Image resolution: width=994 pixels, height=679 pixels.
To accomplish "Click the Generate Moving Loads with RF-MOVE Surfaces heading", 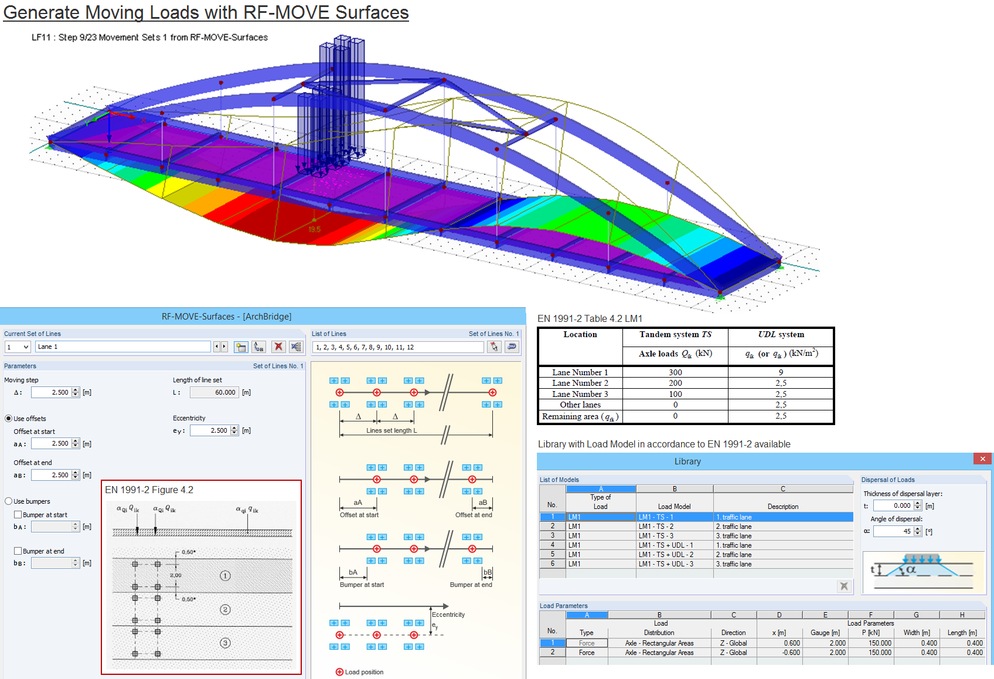I will click(206, 12).
